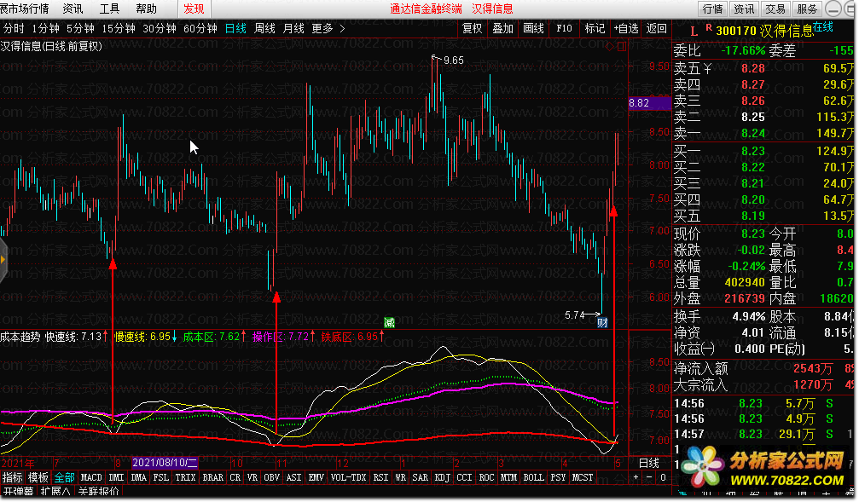
Task: Click the 成本趋势 indicator title
Action: point(20,337)
